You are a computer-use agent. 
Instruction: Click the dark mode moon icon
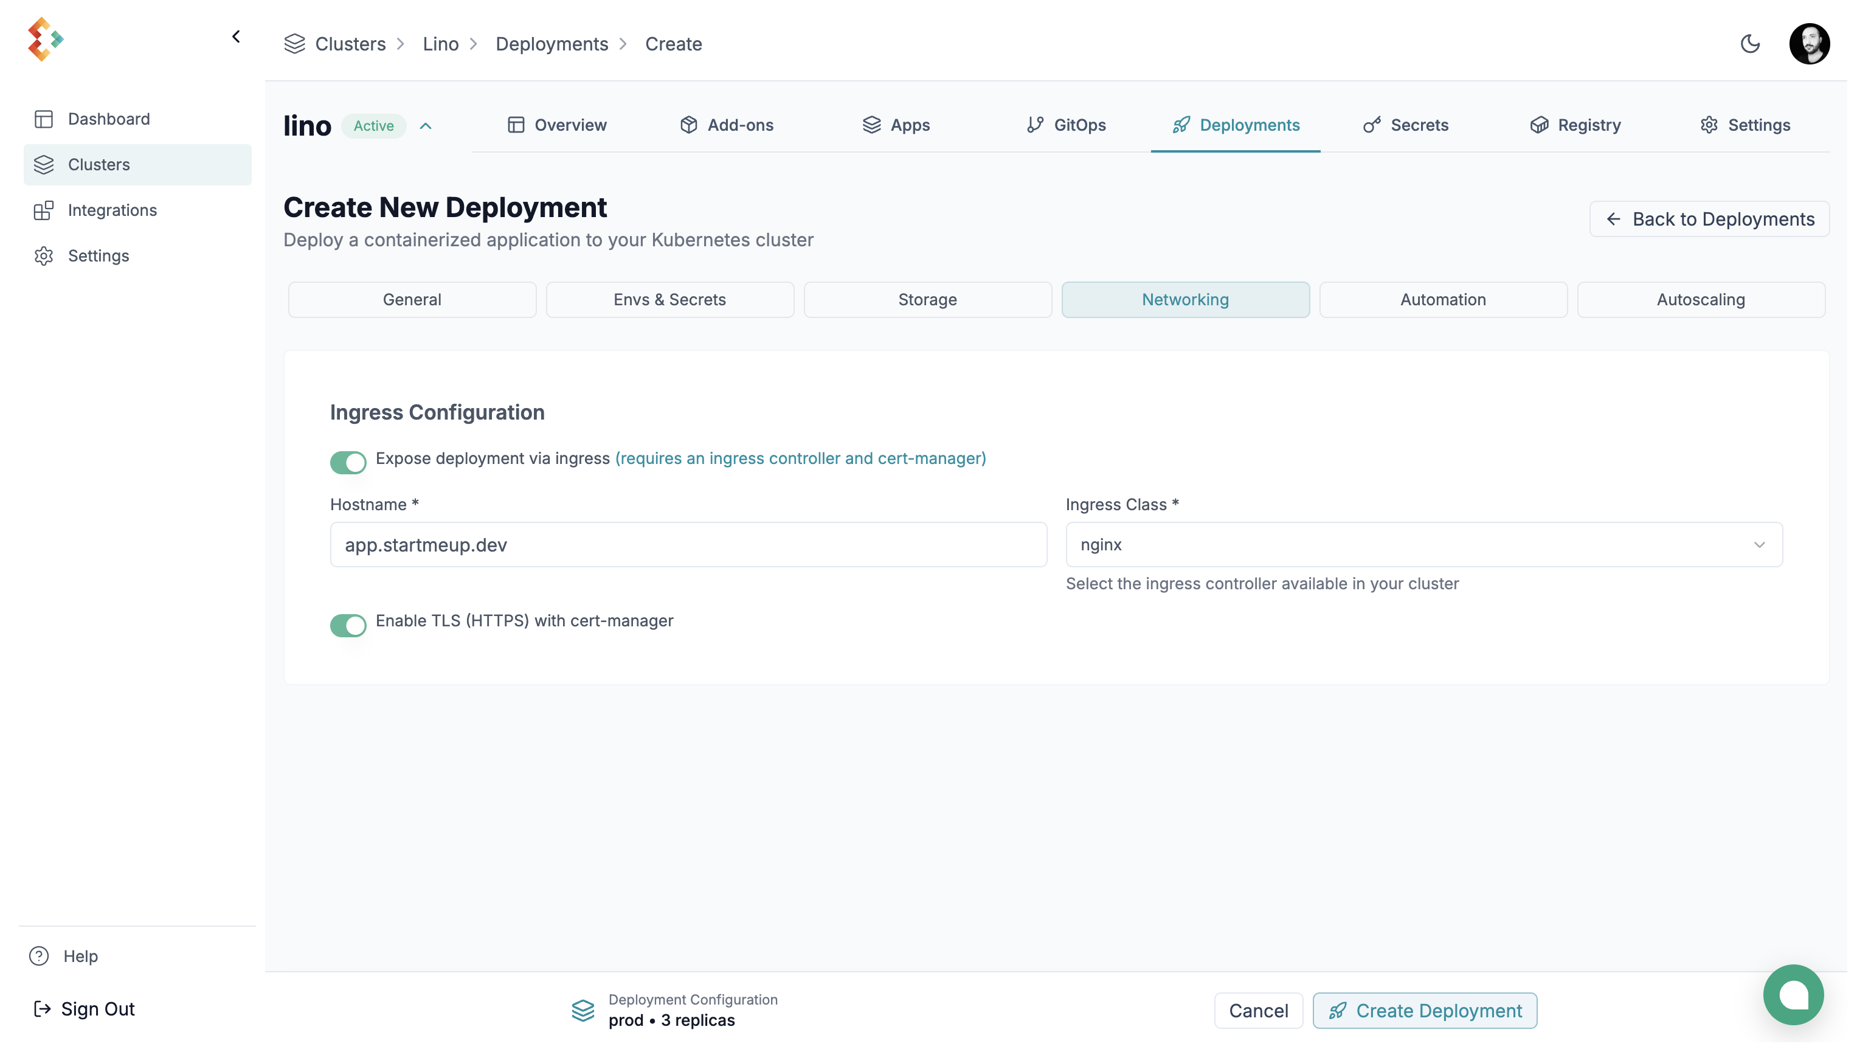[x=1749, y=44]
